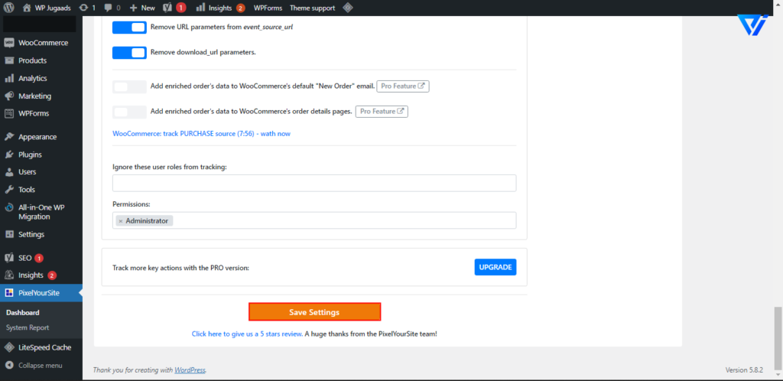The image size is (783, 381).
Task: Open the Permissions roles selection field
Action: point(314,220)
